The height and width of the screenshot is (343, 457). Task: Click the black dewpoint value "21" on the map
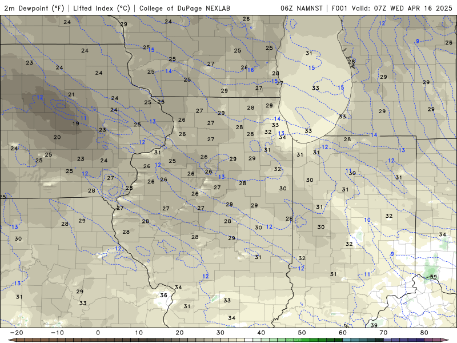click(71, 94)
